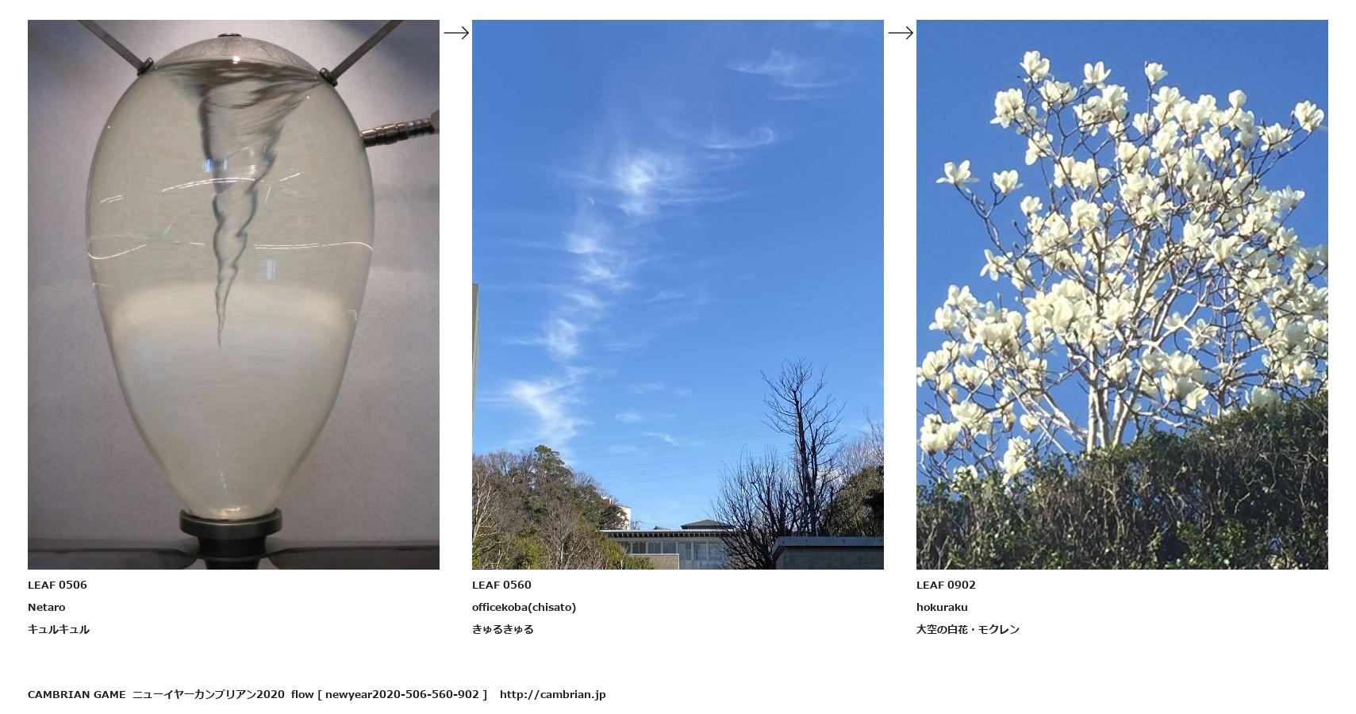Image resolution: width=1356 pixels, height=714 pixels.
Task: Open the http://cambrian.jp link
Action: point(552,694)
